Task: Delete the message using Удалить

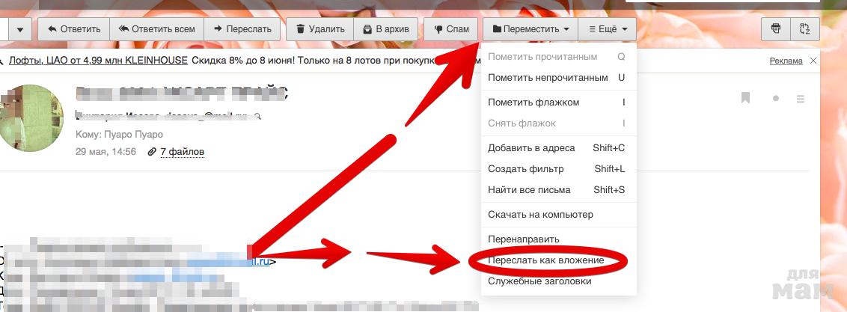Action: [321, 29]
